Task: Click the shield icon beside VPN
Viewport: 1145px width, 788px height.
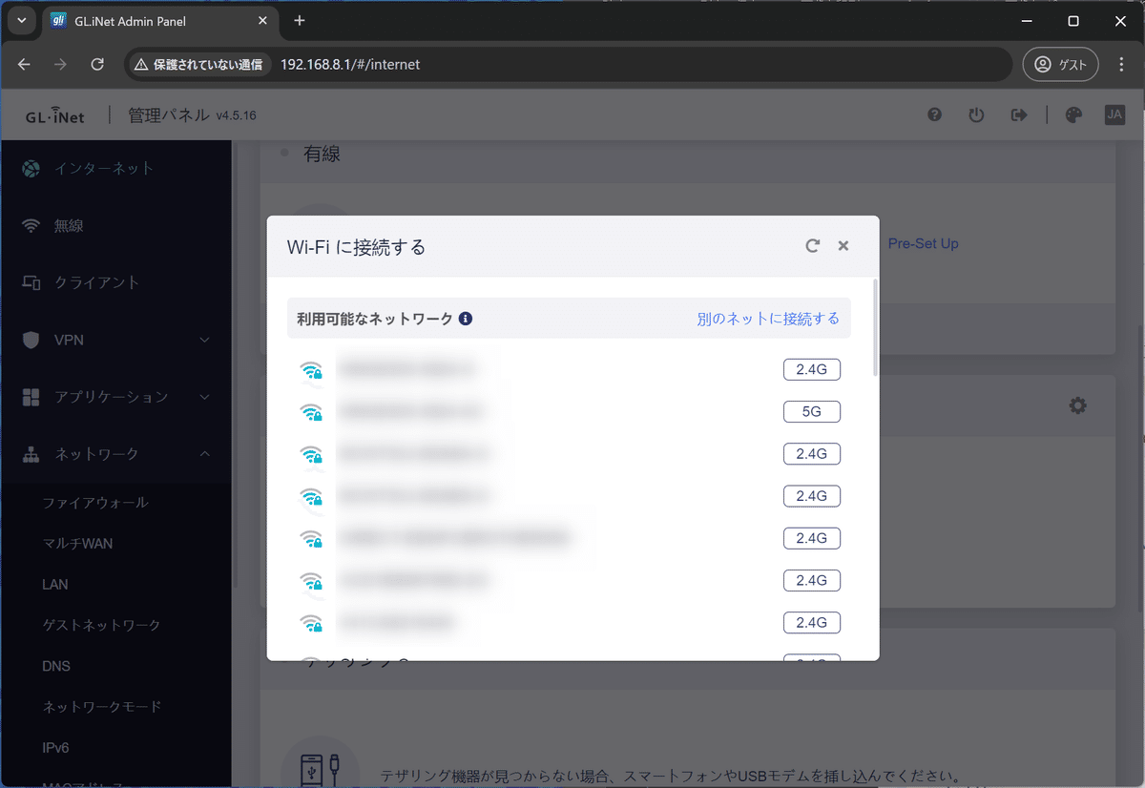Action: coord(29,340)
